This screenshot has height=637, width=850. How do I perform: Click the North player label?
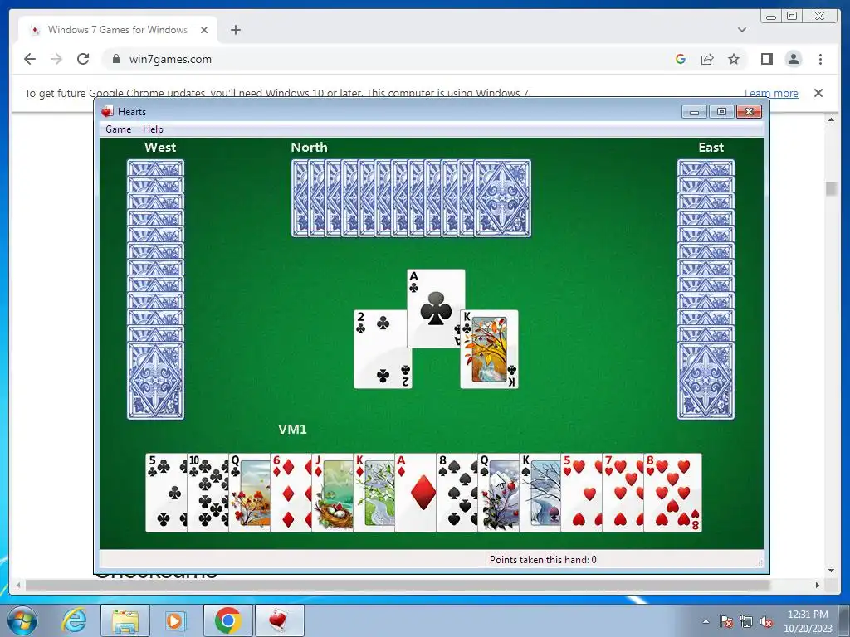click(309, 148)
